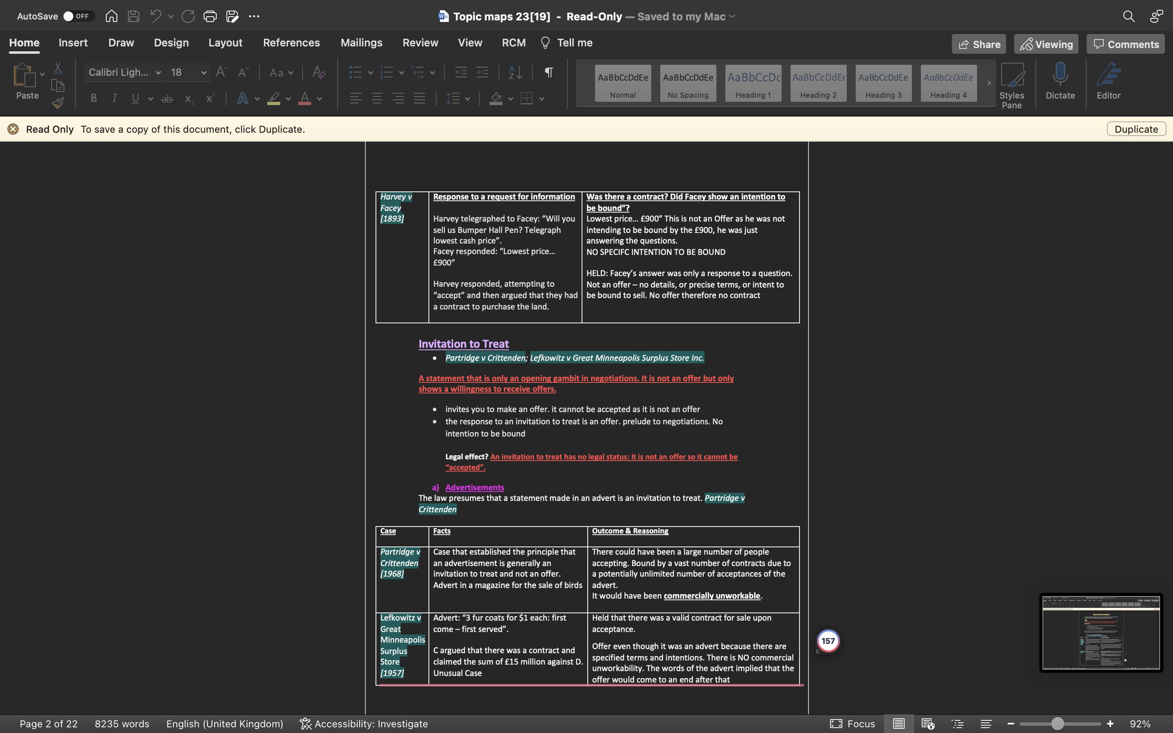
Task: Open the Sort tool
Action: [x=515, y=72]
